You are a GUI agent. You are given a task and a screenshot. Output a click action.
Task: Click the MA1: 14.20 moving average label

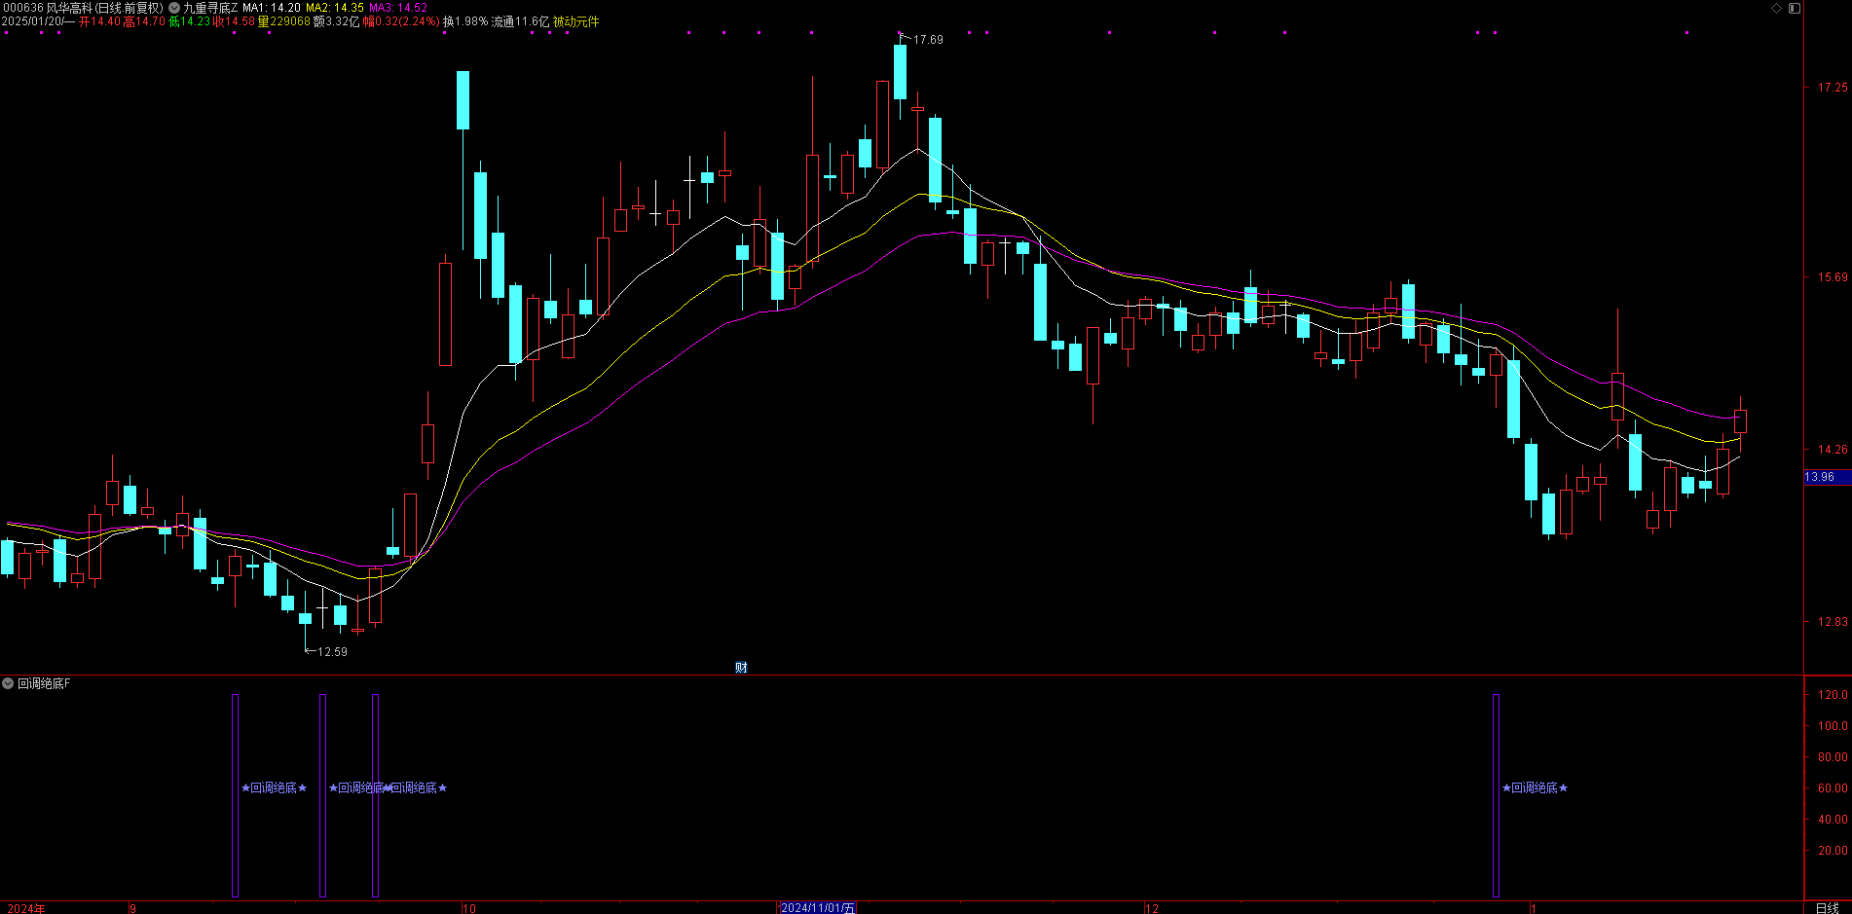pos(272,8)
